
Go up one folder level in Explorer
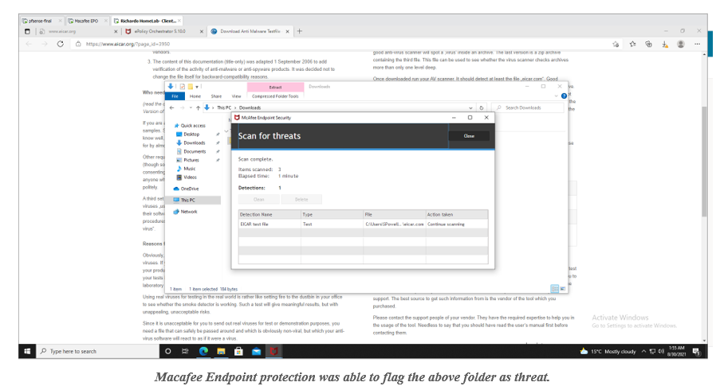pyautogui.click(x=198, y=107)
